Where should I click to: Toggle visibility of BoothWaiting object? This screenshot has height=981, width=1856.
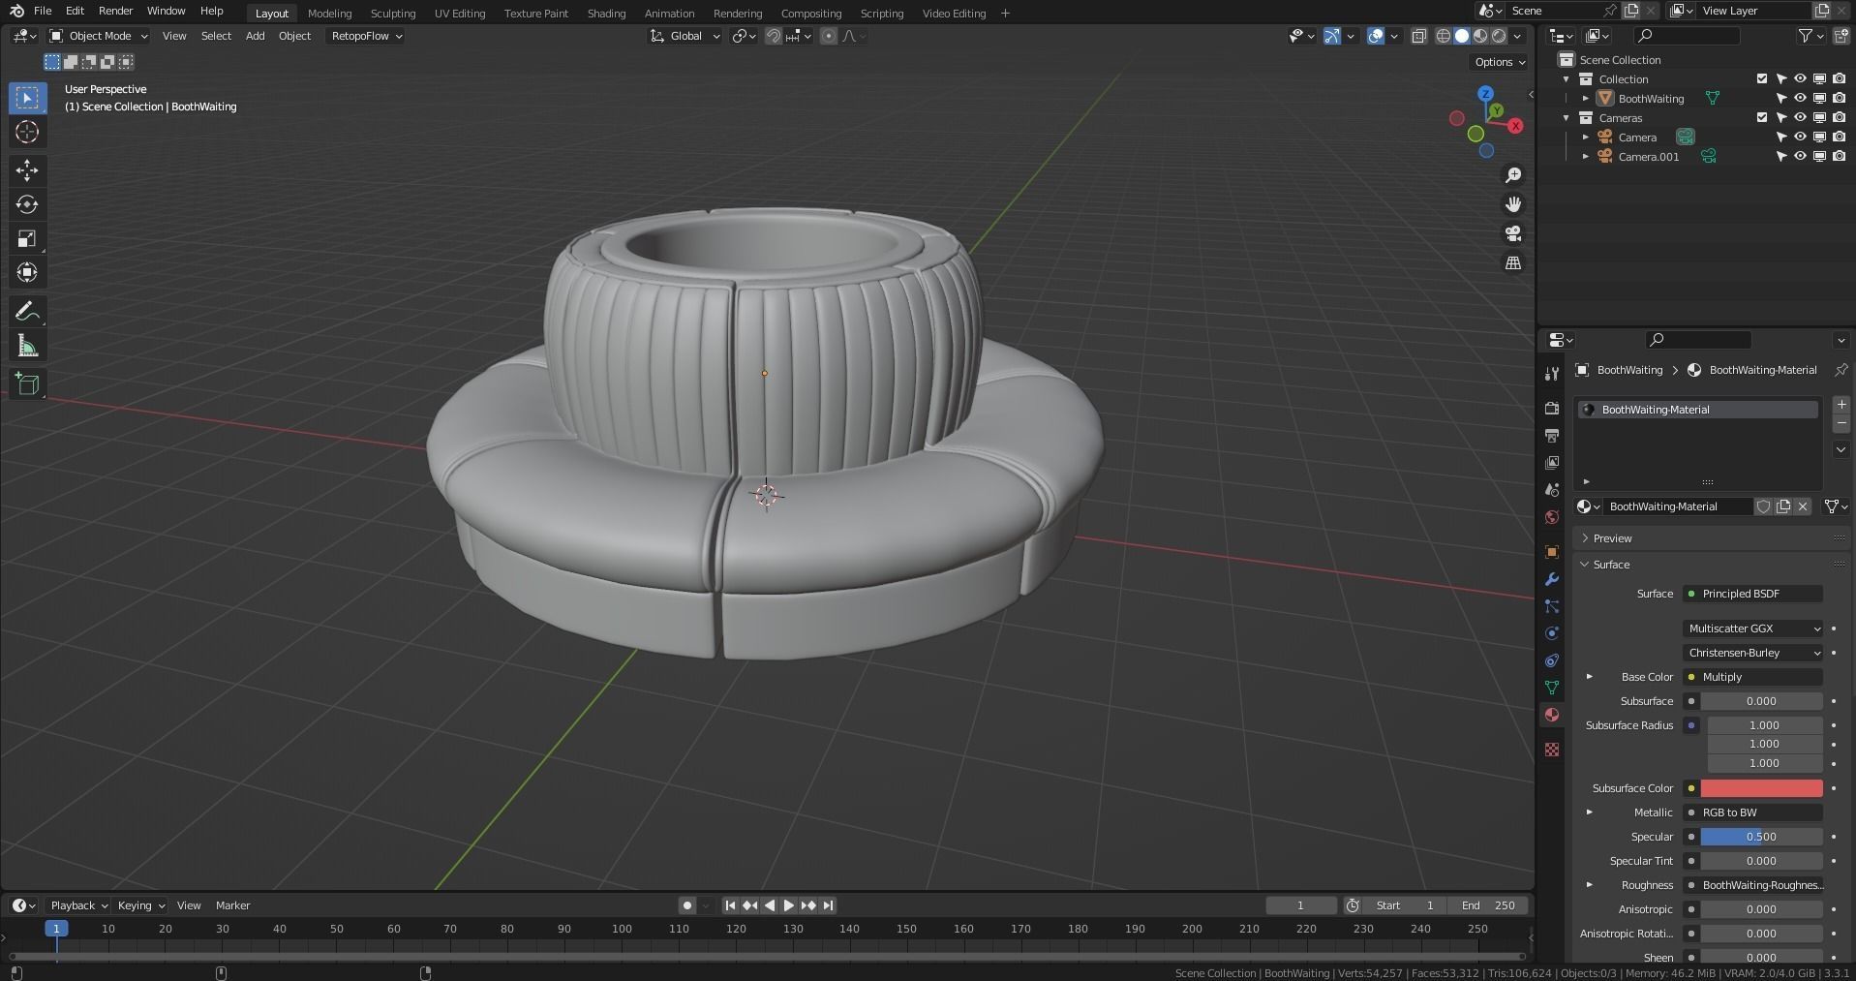coord(1800,99)
